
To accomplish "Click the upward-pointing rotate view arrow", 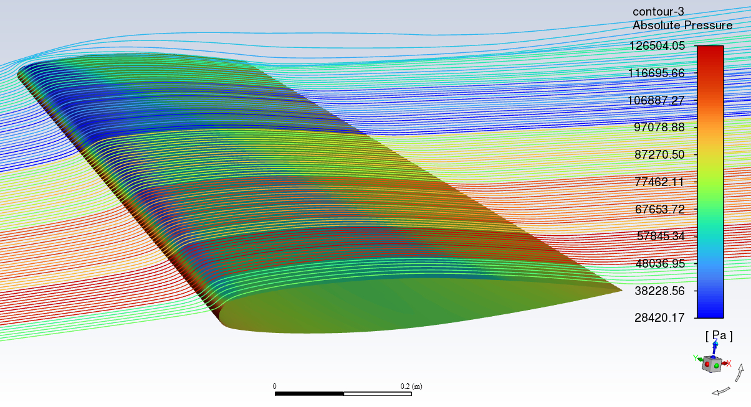I will pos(740,373).
